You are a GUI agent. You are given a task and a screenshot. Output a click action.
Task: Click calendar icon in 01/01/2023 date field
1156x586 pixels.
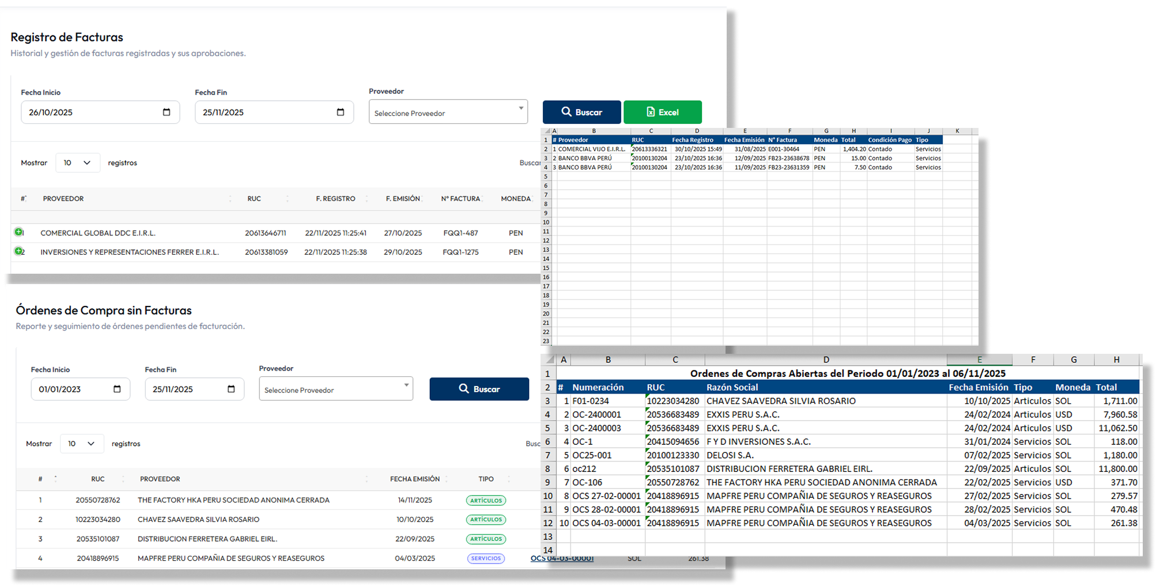click(117, 389)
